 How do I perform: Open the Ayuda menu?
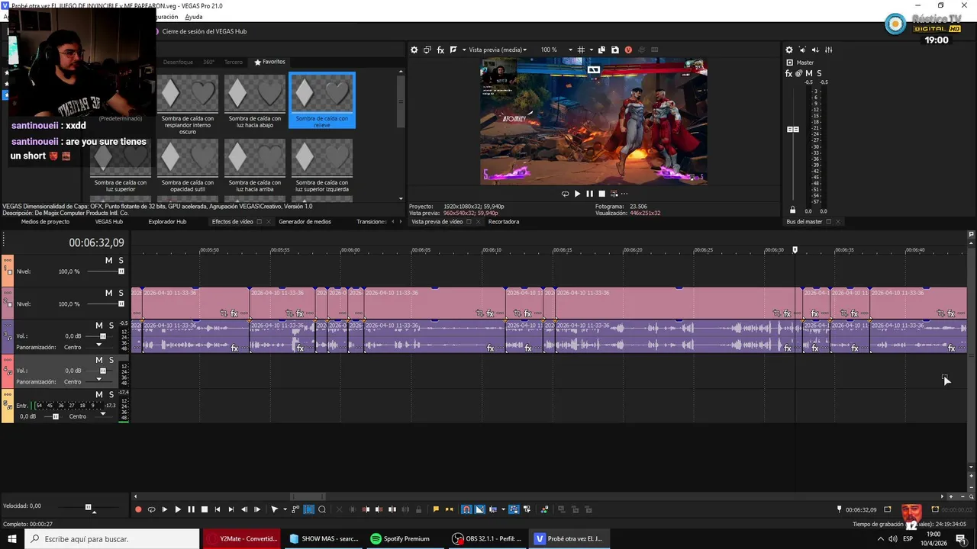[x=194, y=17]
